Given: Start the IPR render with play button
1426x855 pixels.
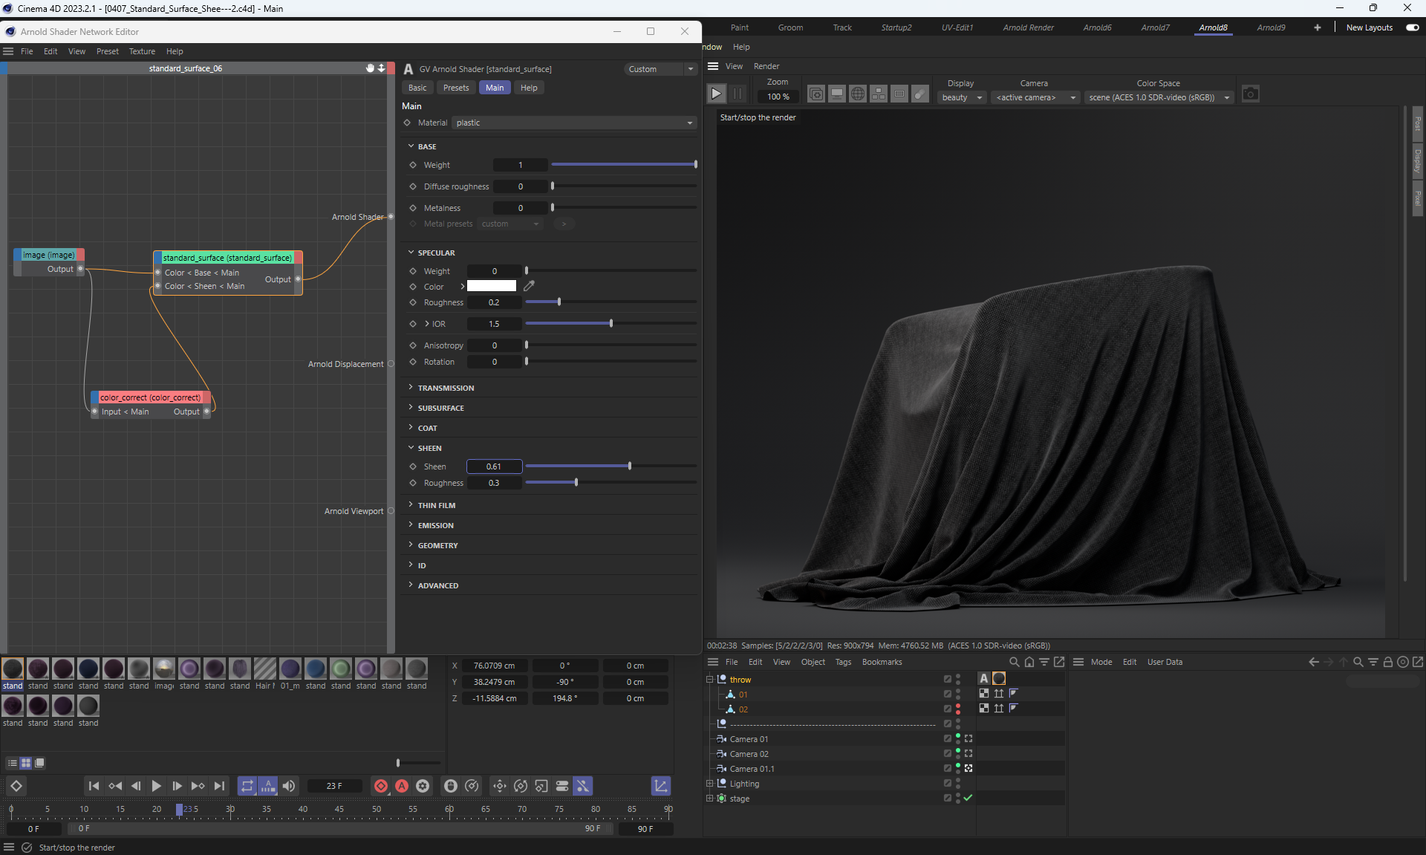Looking at the screenshot, I should tap(716, 94).
